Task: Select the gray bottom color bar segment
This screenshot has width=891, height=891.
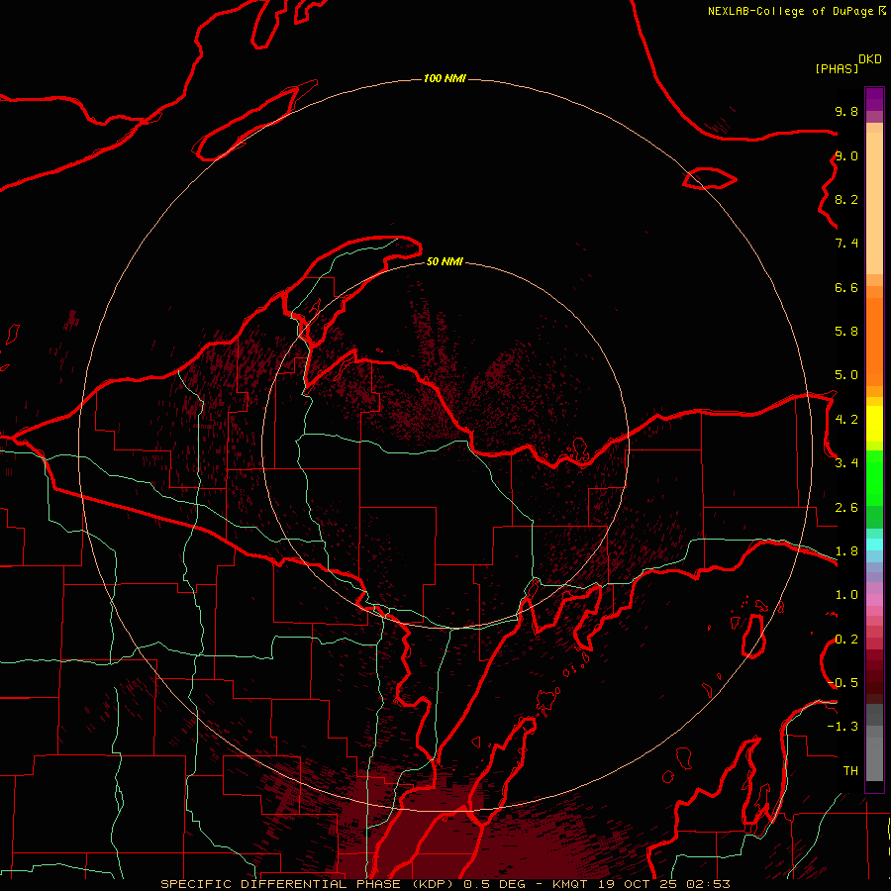Action: coord(874,759)
